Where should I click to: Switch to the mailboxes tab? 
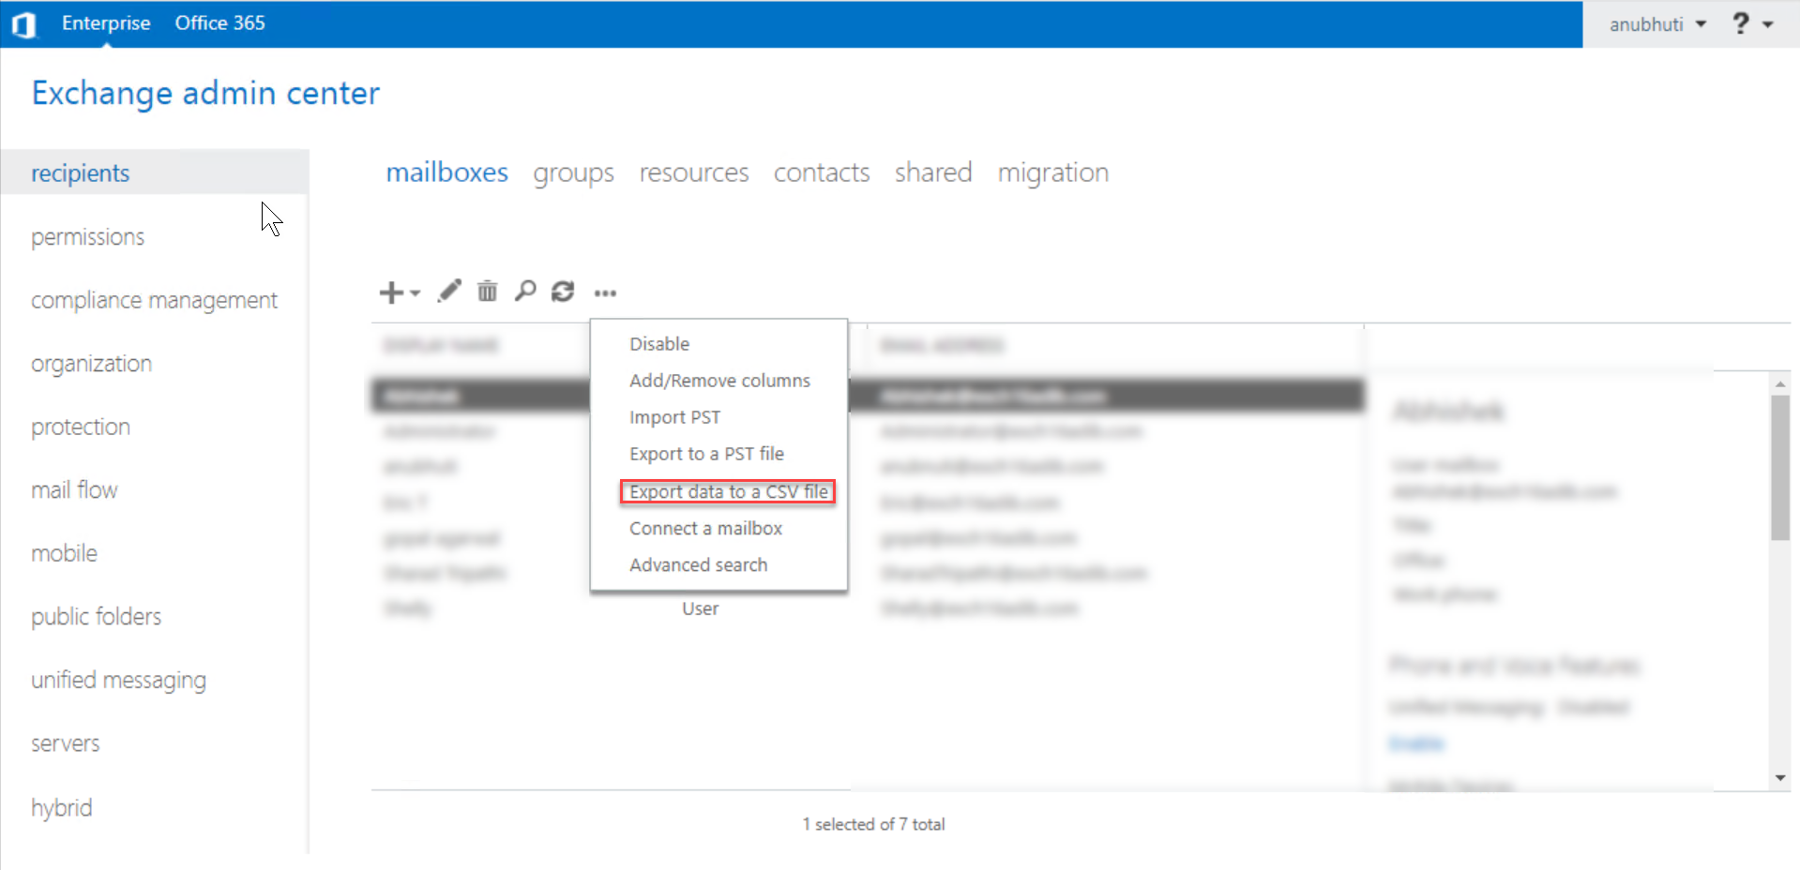446,172
